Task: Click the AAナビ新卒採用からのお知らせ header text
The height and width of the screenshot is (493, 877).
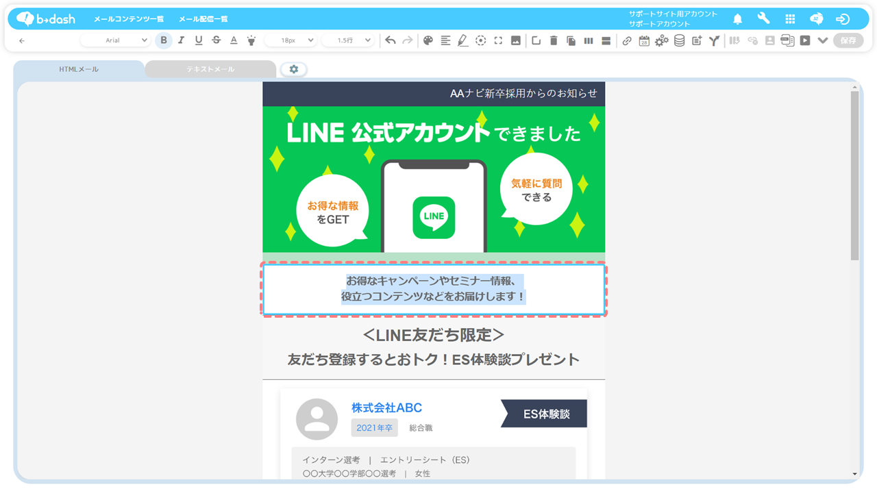Action: click(x=523, y=93)
